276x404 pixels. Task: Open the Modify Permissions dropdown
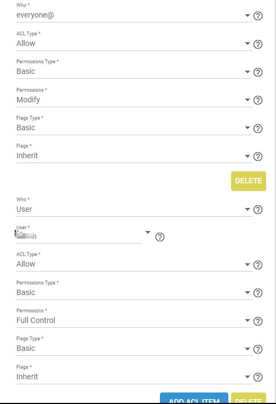134,100
